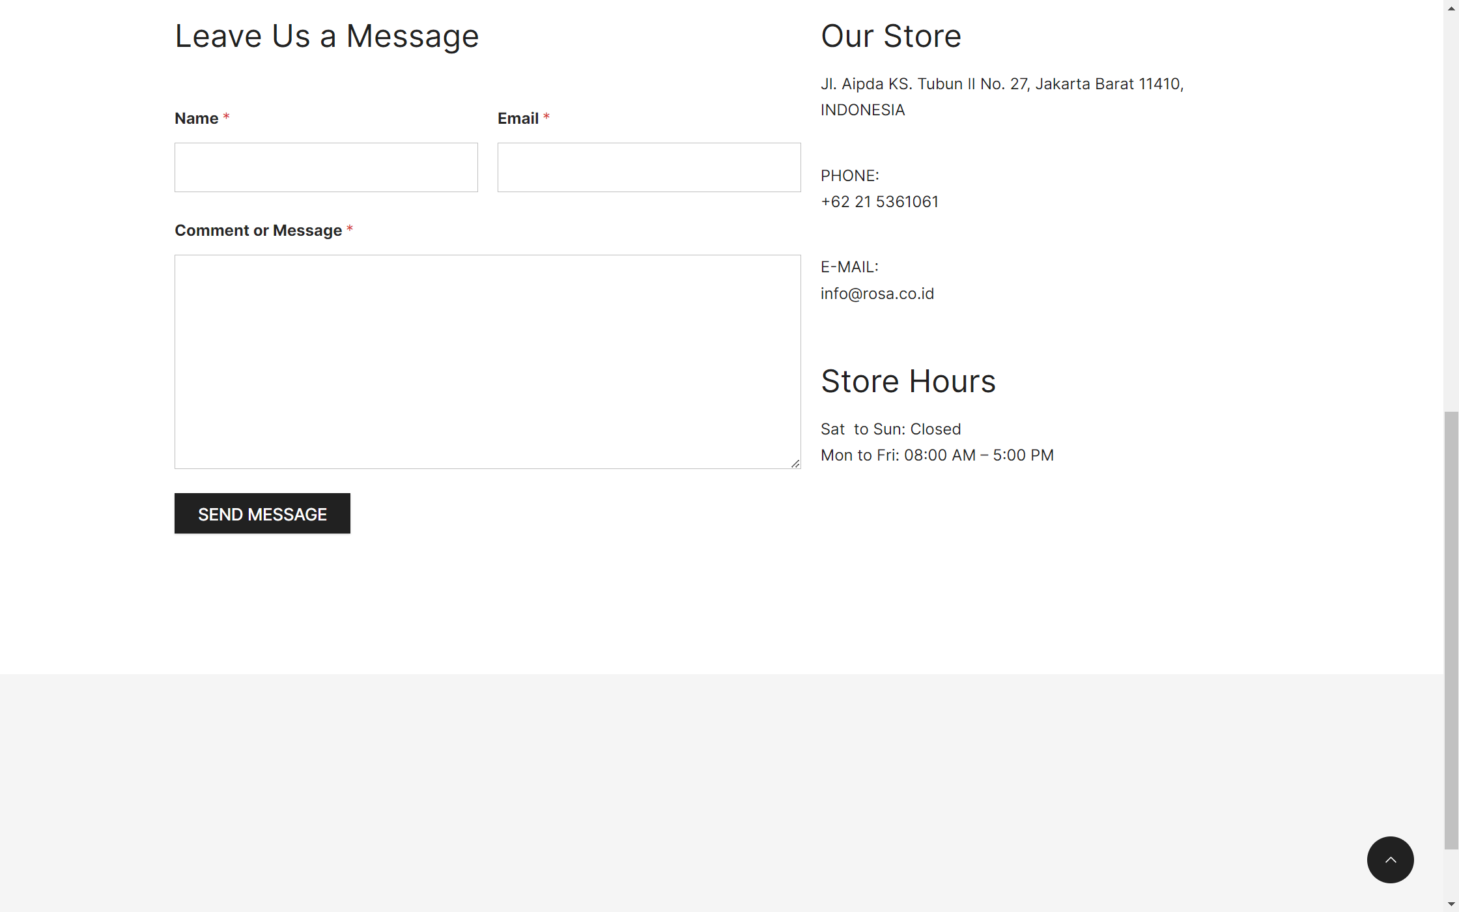Click the scrollbar up arrow

tap(1451, 7)
